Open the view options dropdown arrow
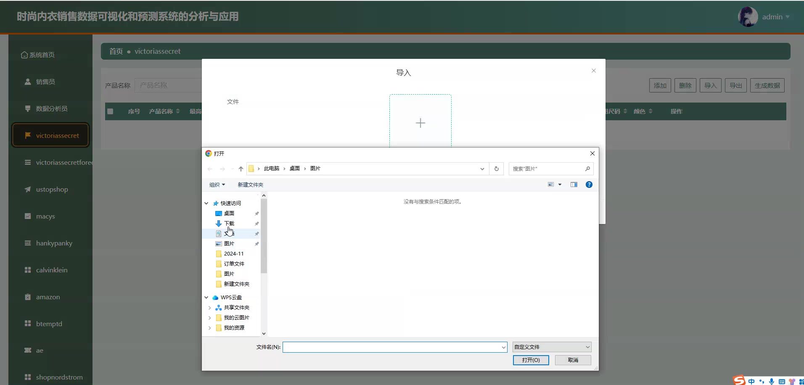The height and width of the screenshot is (385, 804). (x=560, y=185)
